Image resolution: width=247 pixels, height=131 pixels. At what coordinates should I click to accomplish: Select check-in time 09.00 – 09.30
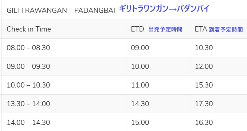pyautogui.click(x=28, y=66)
